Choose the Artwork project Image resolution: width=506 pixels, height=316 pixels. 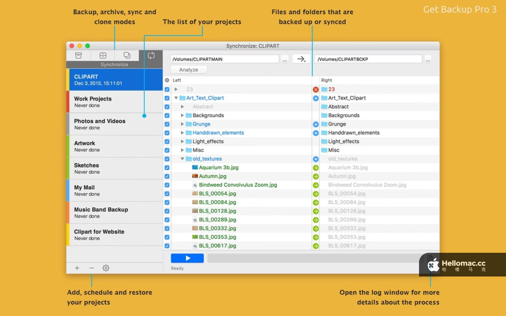tap(115, 146)
